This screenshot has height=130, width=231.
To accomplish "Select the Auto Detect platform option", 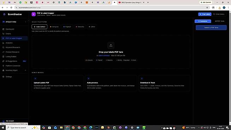I will pyautogui.click(x=40, y=27).
